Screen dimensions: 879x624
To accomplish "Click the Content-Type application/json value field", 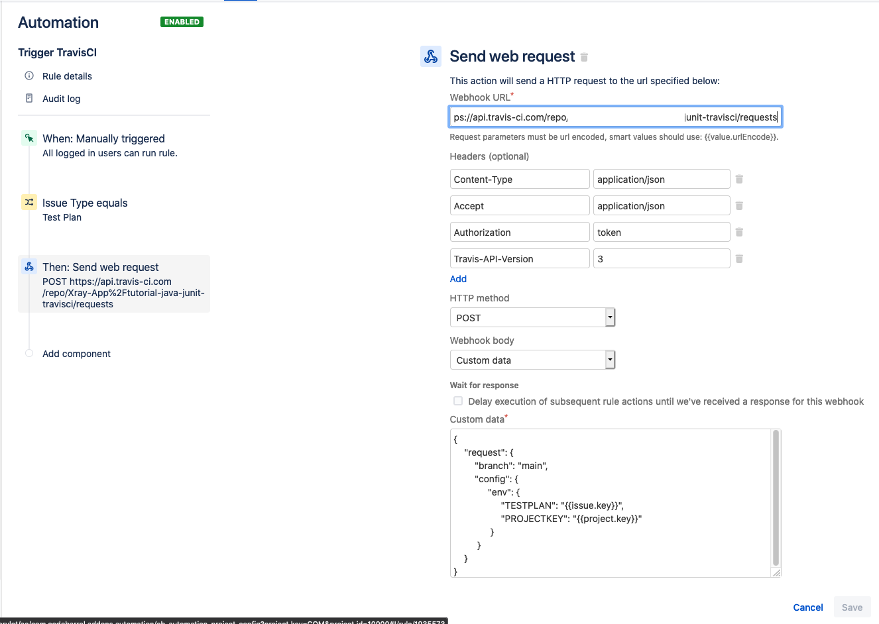I will [x=662, y=179].
